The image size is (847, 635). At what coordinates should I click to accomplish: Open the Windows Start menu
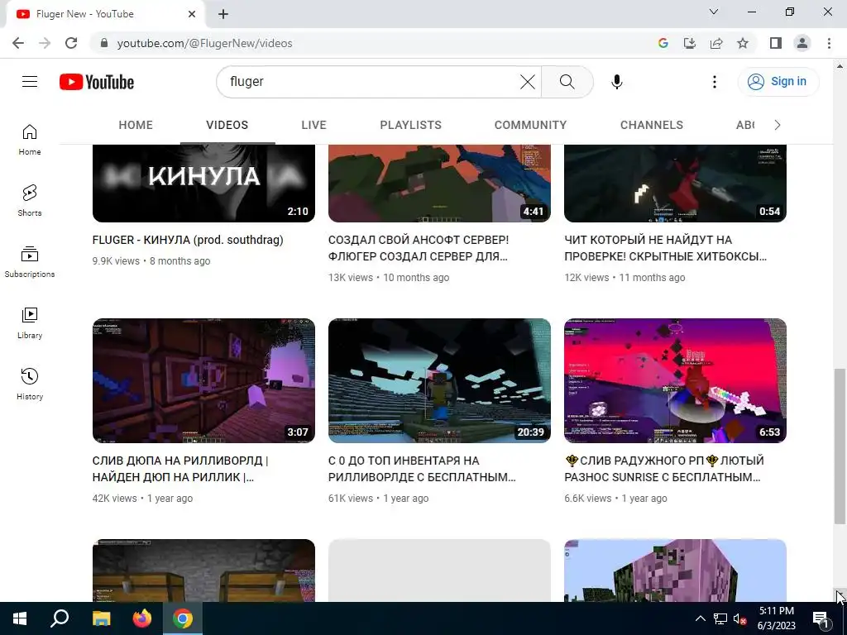pos(20,618)
